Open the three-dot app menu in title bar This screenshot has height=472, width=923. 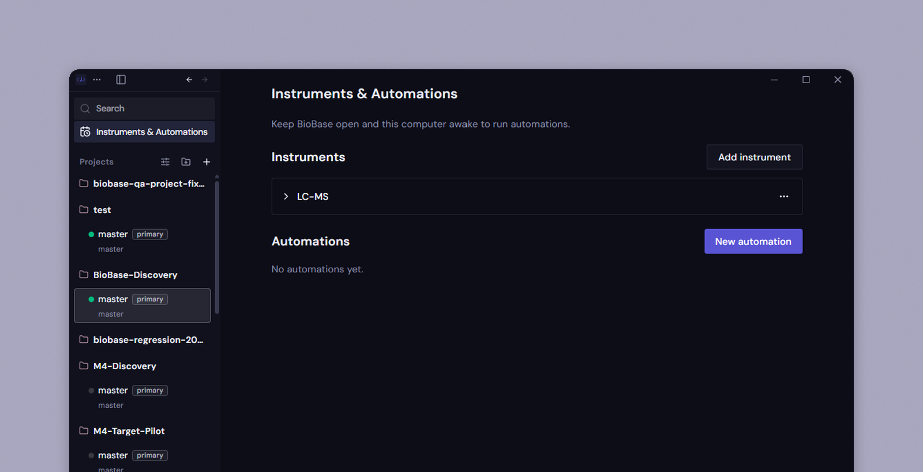(x=97, y=80)
